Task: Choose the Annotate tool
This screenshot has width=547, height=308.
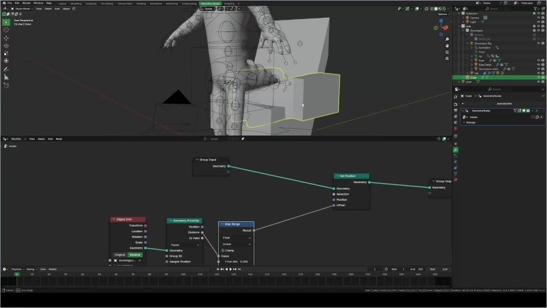Action: [7, 69]
